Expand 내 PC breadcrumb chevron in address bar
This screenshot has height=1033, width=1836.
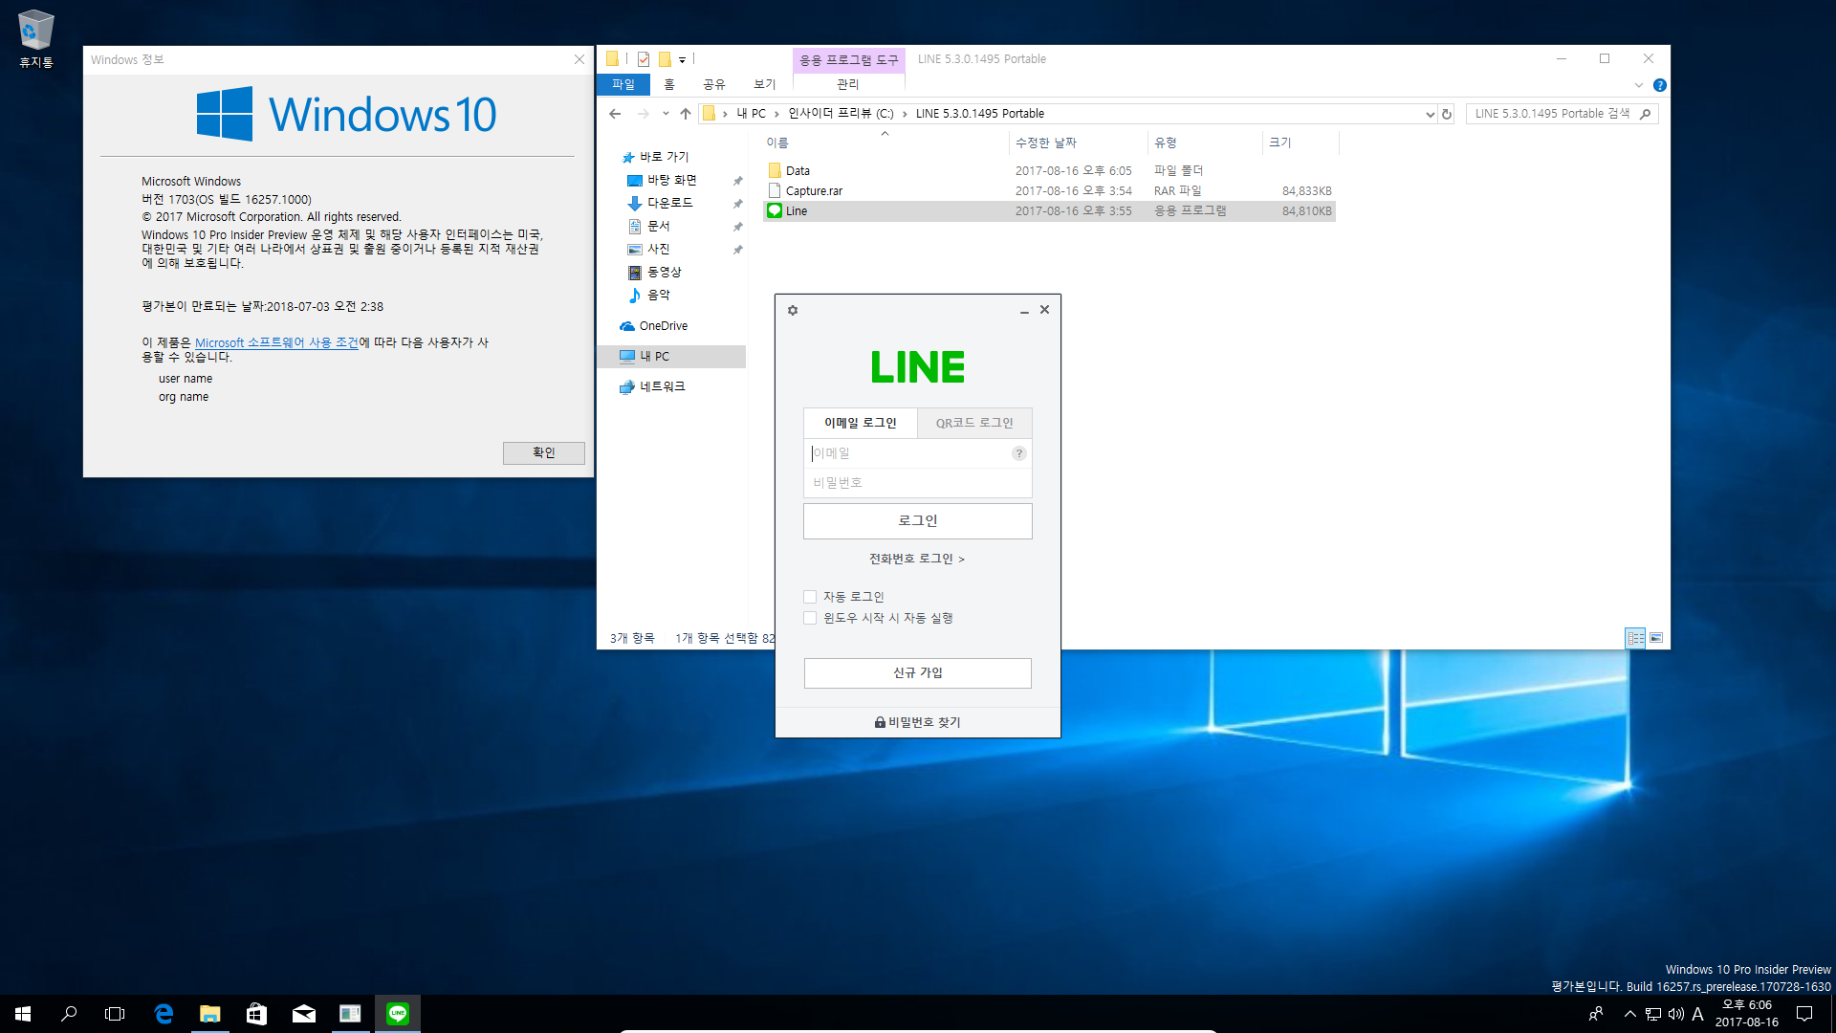(776, 114)
